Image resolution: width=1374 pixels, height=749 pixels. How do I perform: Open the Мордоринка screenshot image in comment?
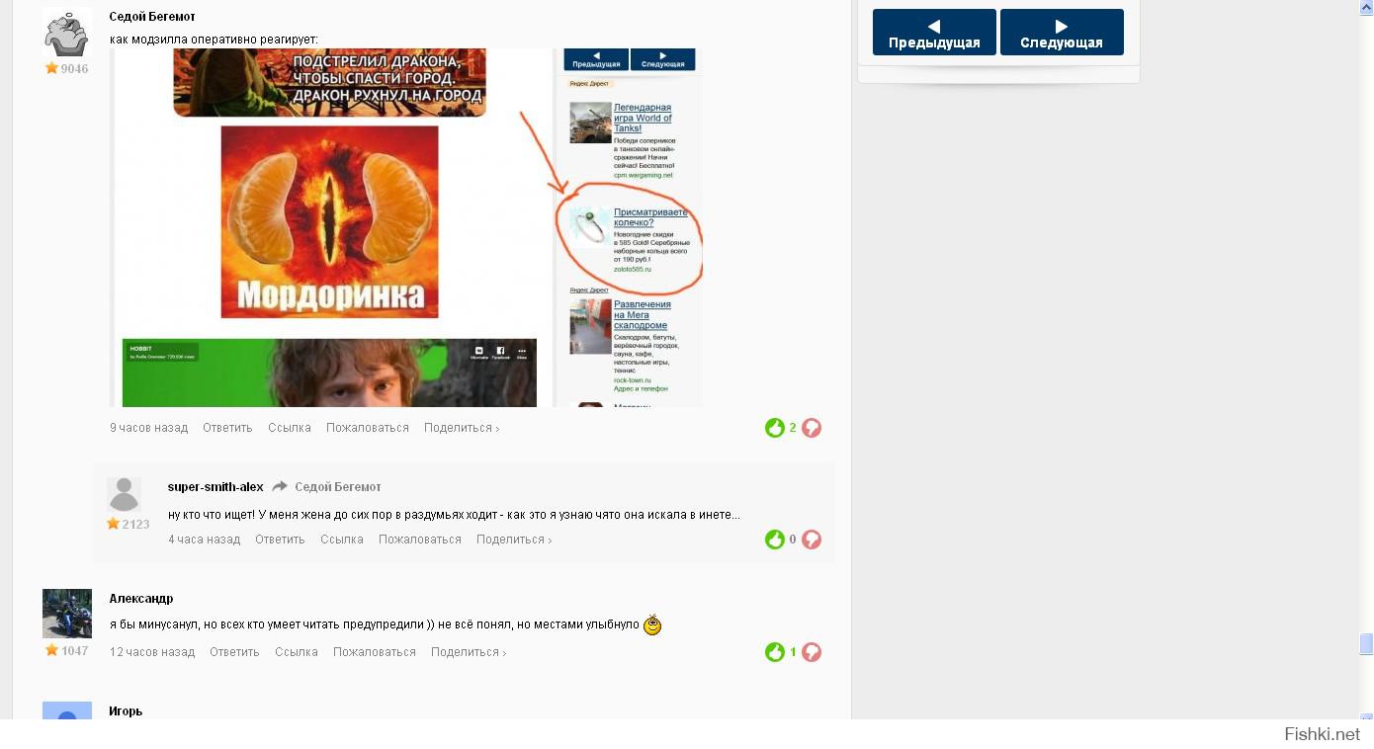[x=405, y=227]
